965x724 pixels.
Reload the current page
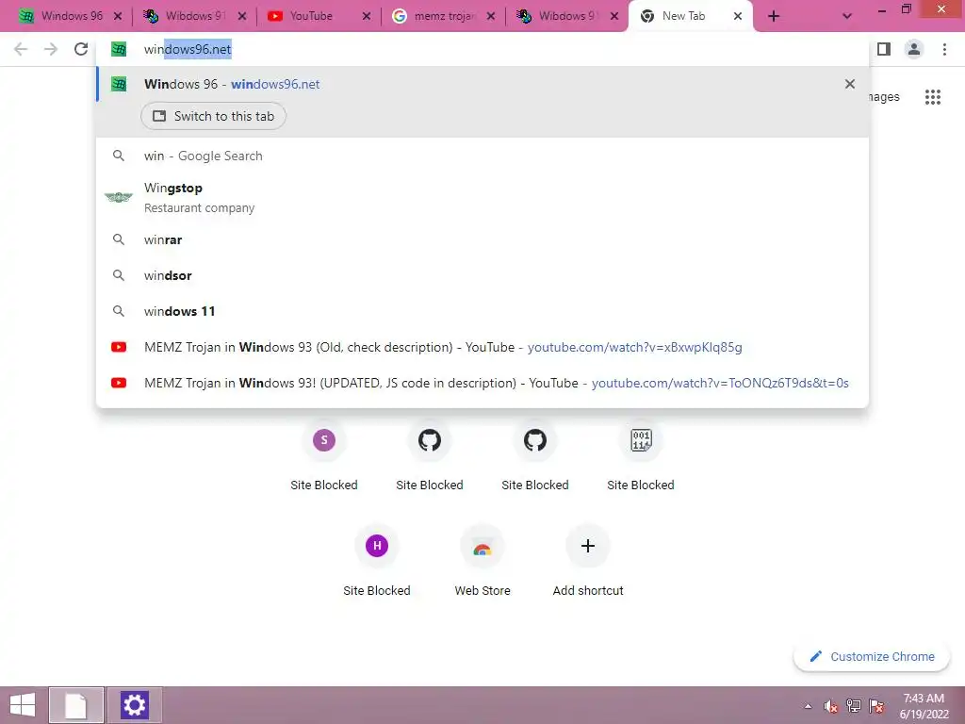point(81,49)
